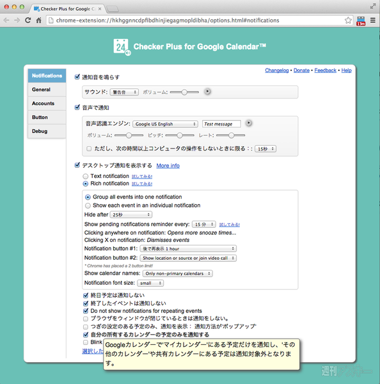Open the Hide after 25秒 dropdown

[x=131, y=214]
